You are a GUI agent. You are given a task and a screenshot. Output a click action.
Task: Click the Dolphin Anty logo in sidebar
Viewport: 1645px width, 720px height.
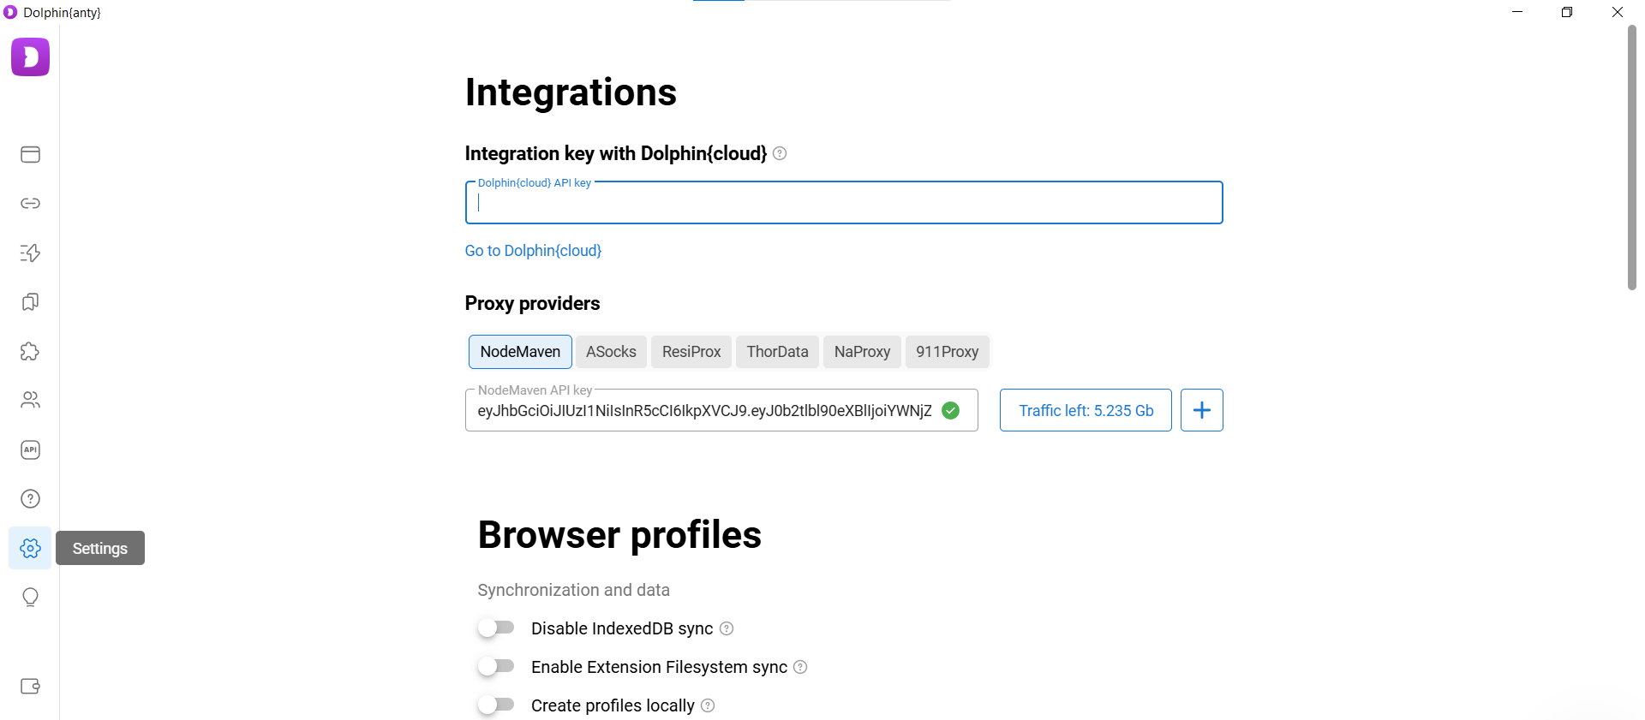(30, 57)
